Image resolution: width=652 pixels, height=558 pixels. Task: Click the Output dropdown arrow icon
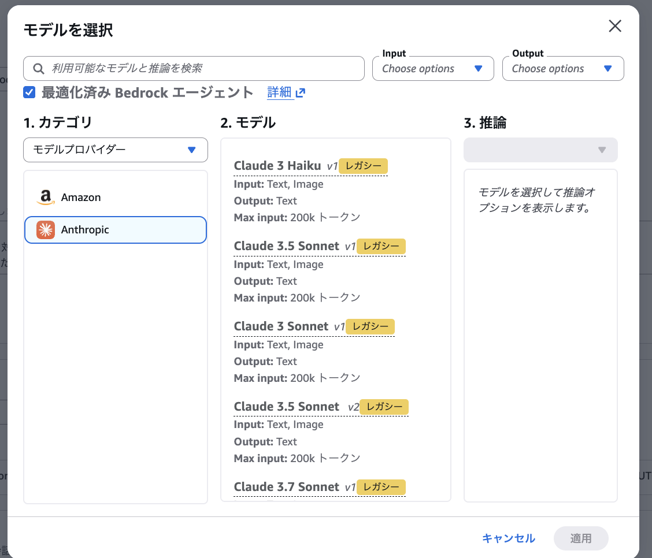[608, 68]
